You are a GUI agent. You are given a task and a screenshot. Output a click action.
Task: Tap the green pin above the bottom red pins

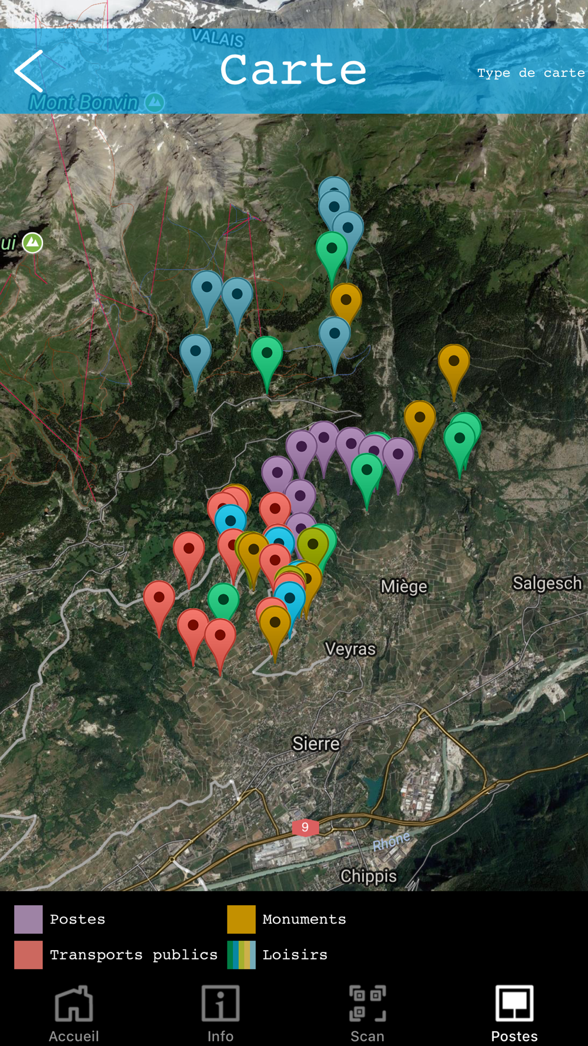223,599
